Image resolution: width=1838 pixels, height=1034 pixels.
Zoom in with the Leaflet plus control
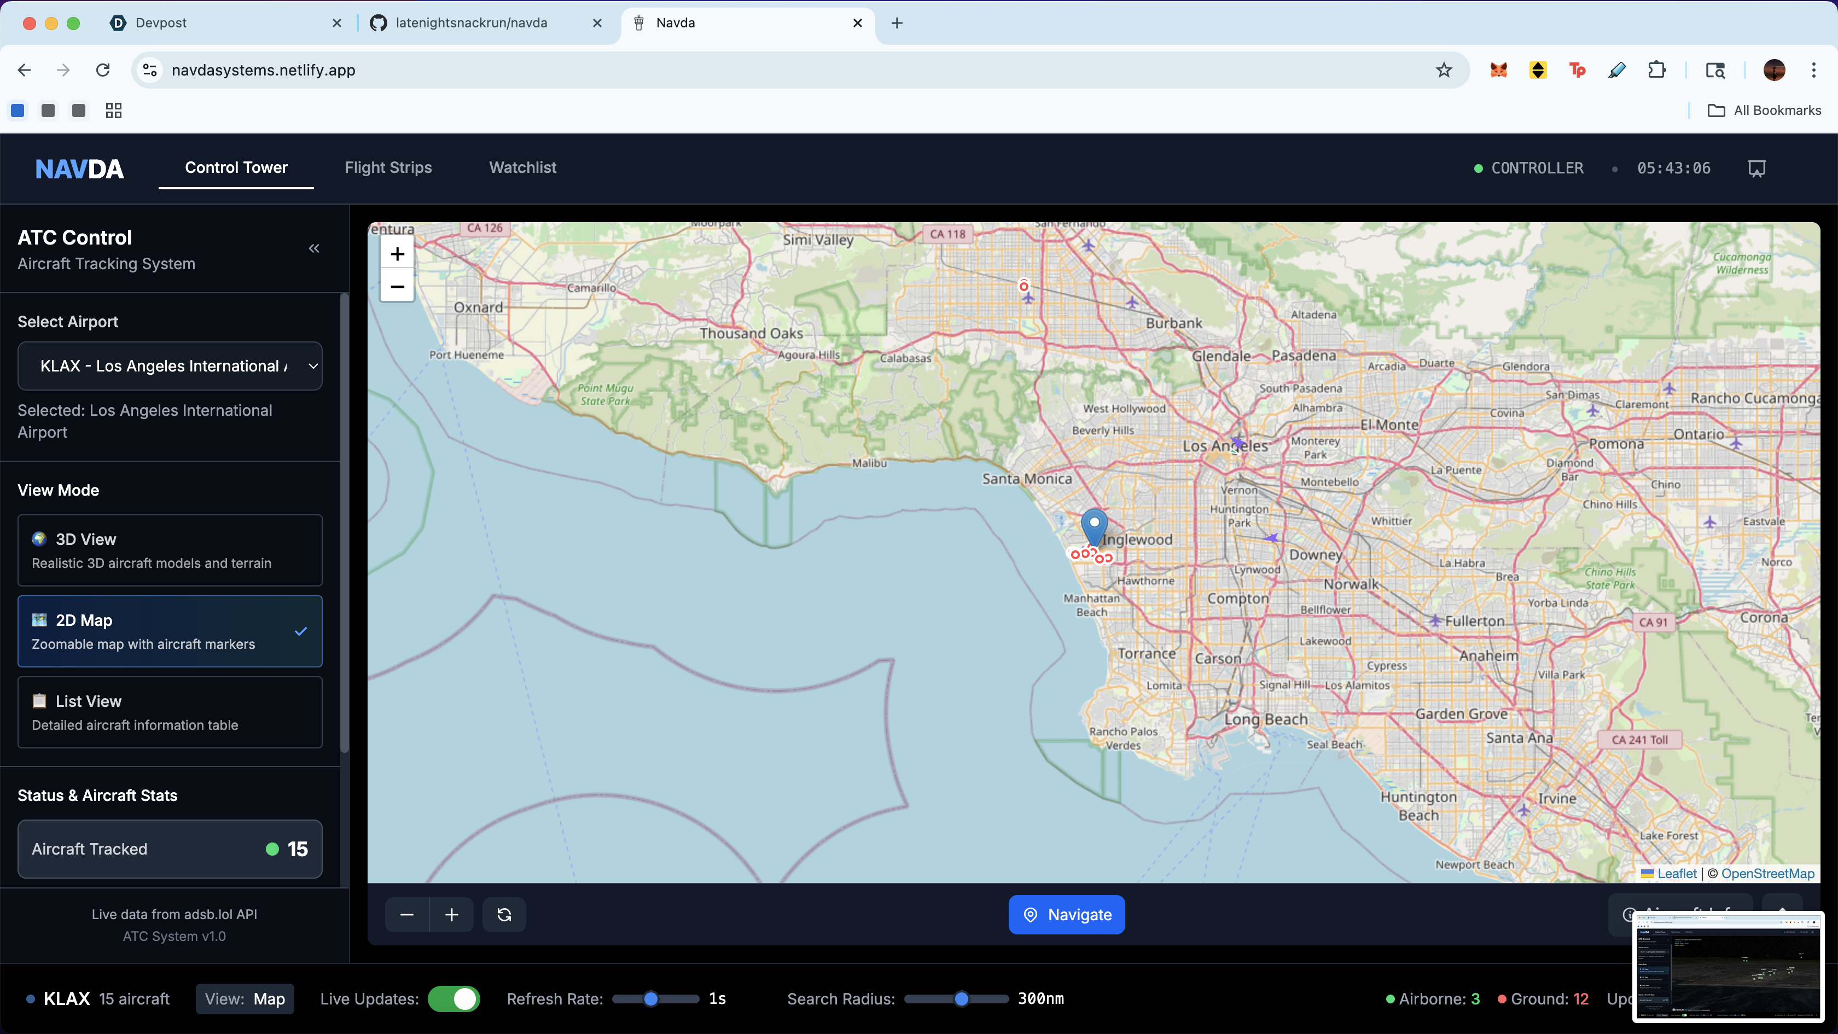[x=398, y=254]
